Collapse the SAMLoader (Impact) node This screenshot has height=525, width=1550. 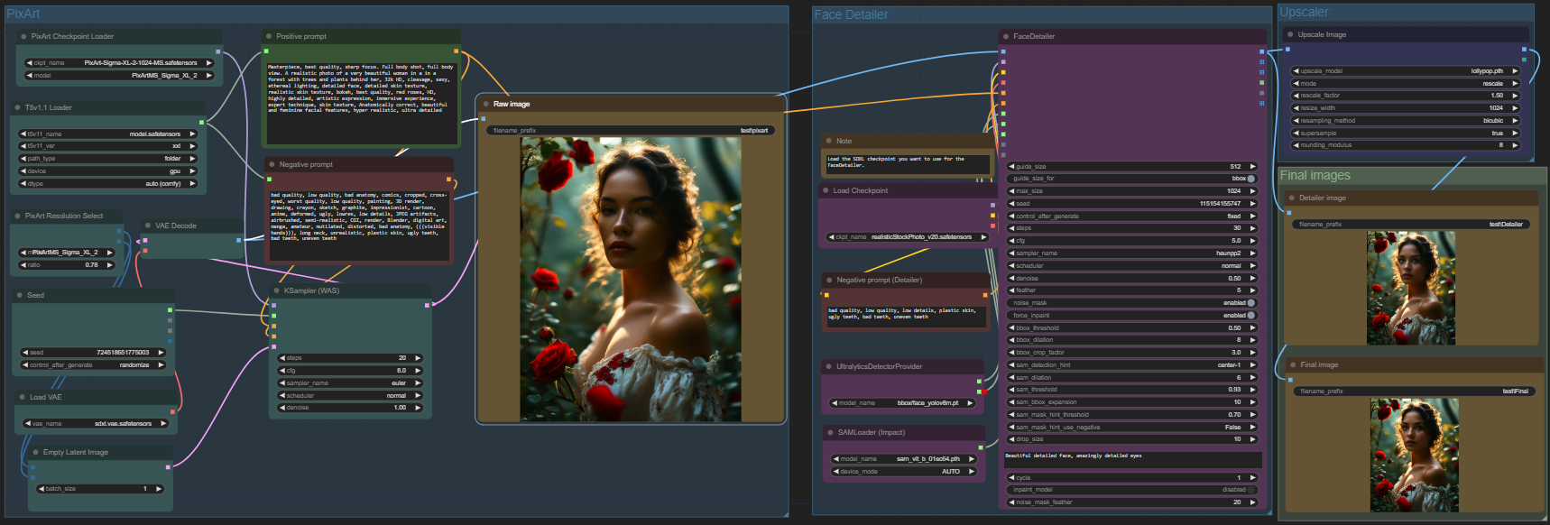(x=829, y=433)
